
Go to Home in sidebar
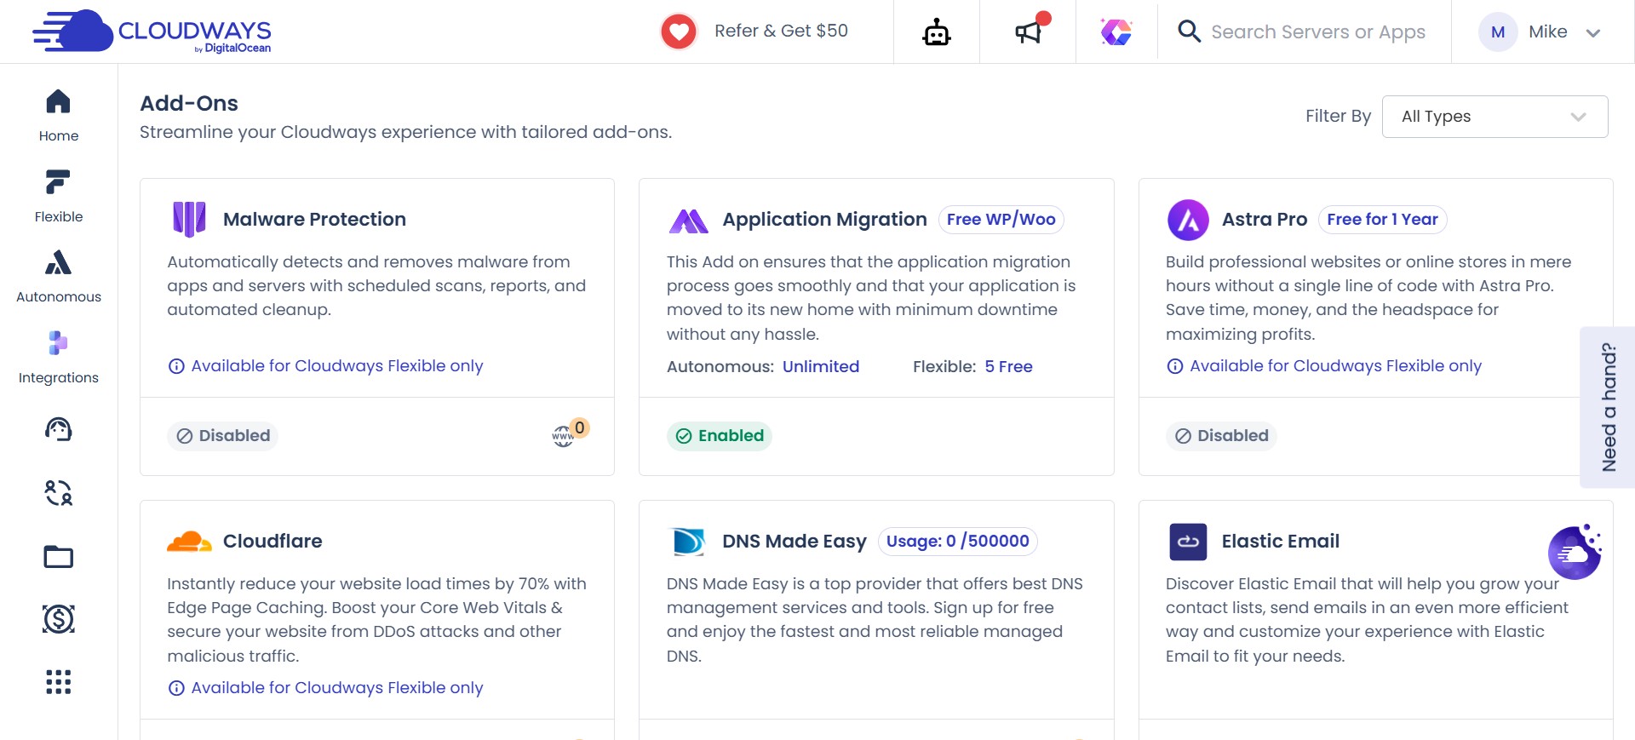[59, 115]
